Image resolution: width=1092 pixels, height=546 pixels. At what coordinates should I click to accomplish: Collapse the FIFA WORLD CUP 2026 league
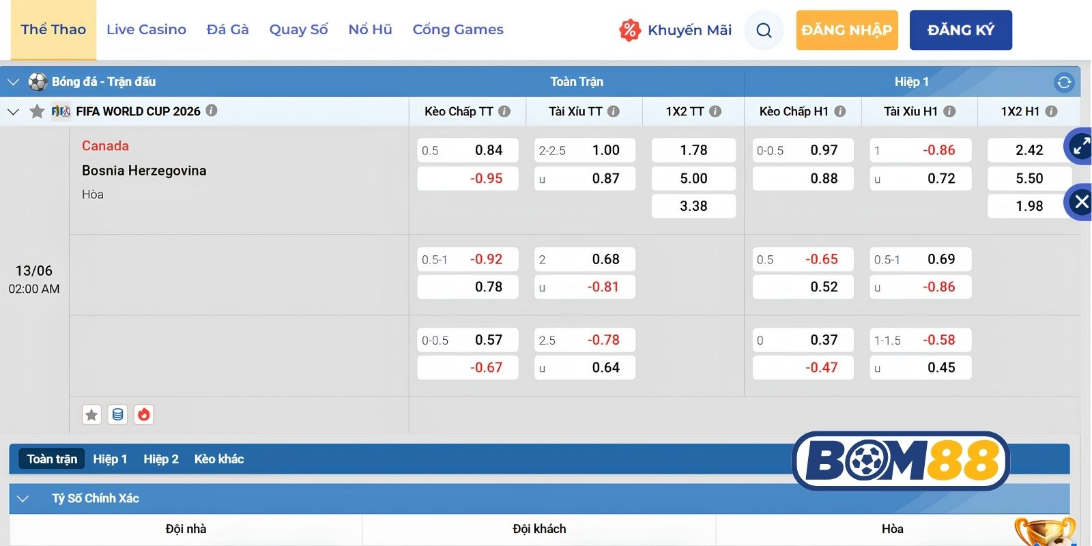click(13, 111)
